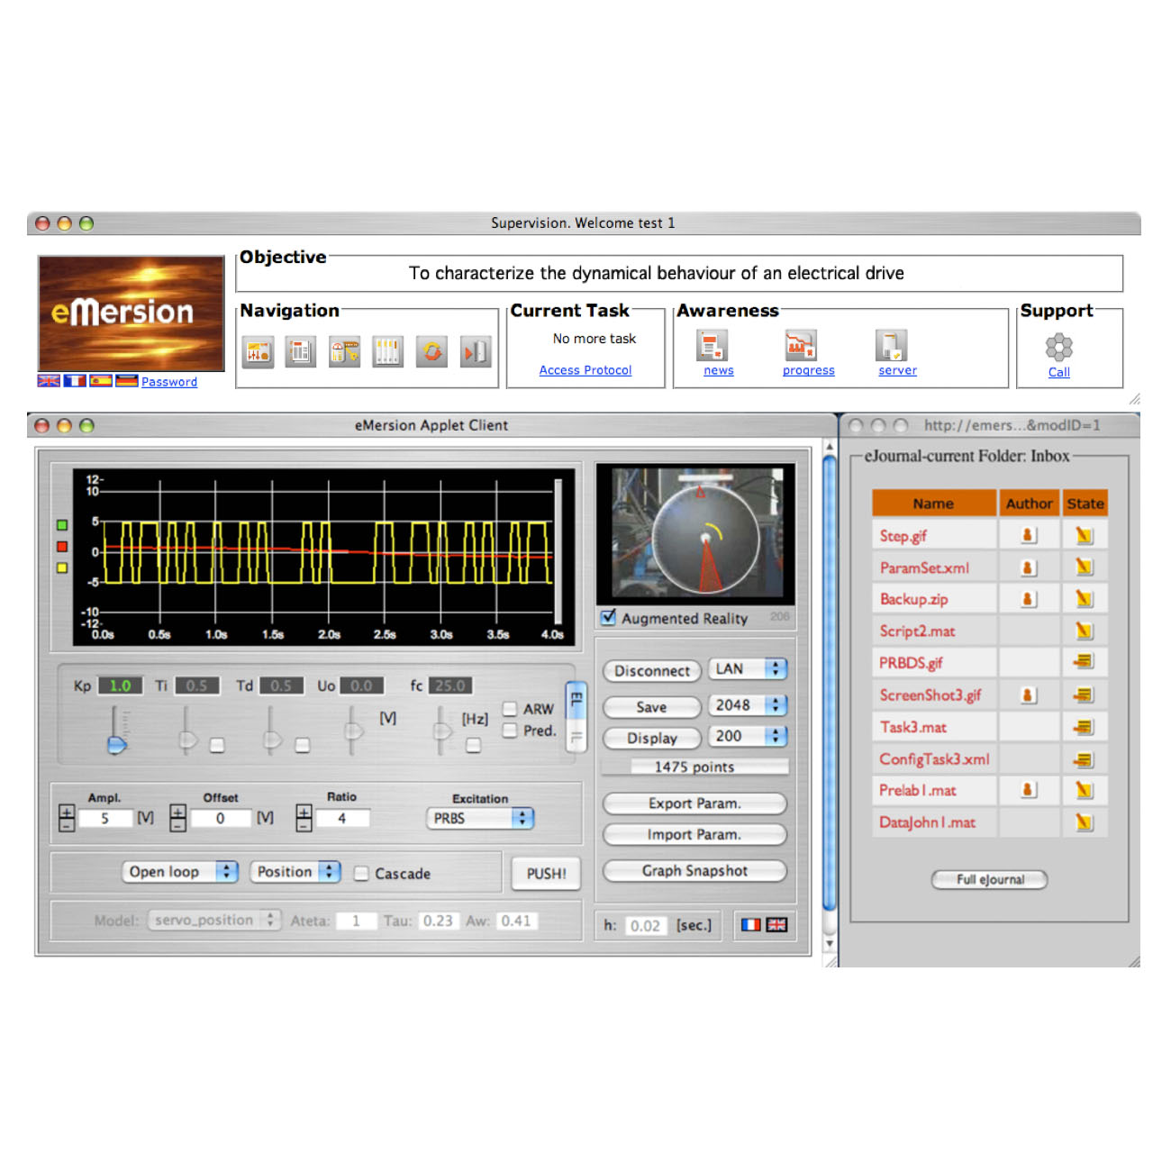The height and width of the screenshot is (1171, 1171).
Task: Enable the ARW checkbox
Action: [x=510, y=709]
